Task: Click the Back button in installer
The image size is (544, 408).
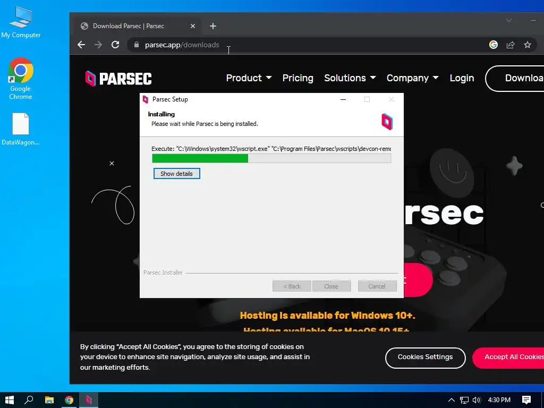Action: [x=292, y=286]
